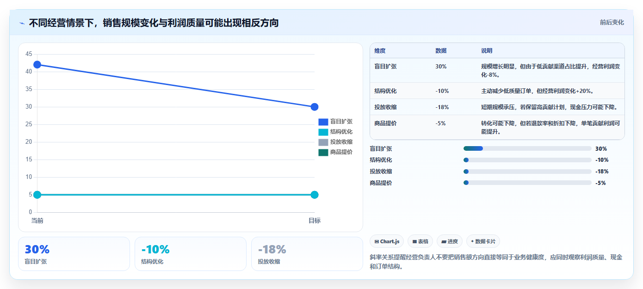This screenshot has height=289, width=643.
Task: Click the 结构优化 legend label text
Action: [341, 132]
